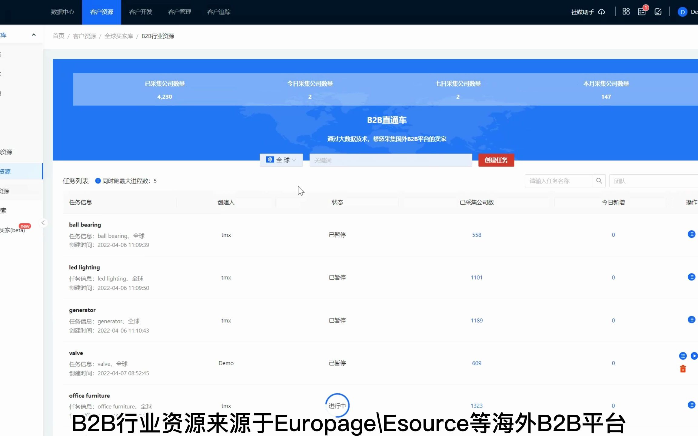The image size is (698, 436).
Task: Click the 关键词 keyword input field
Action: click(391, 160)
